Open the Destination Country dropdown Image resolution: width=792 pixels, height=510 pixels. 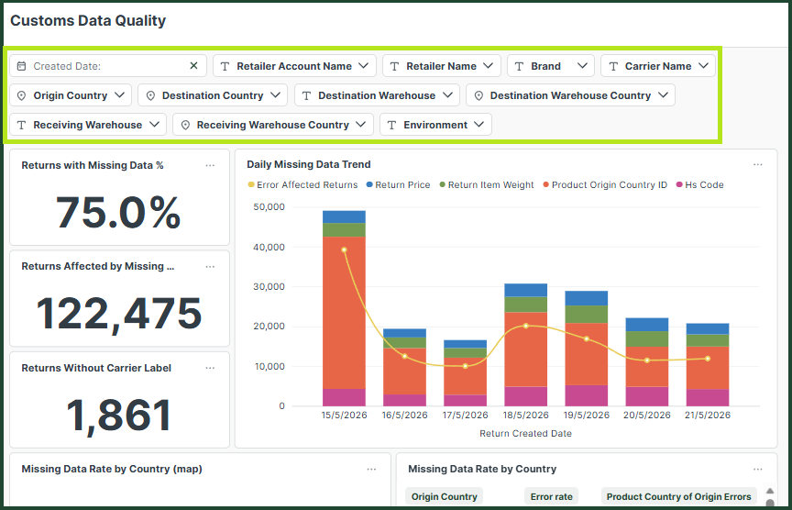pos(213,95)
